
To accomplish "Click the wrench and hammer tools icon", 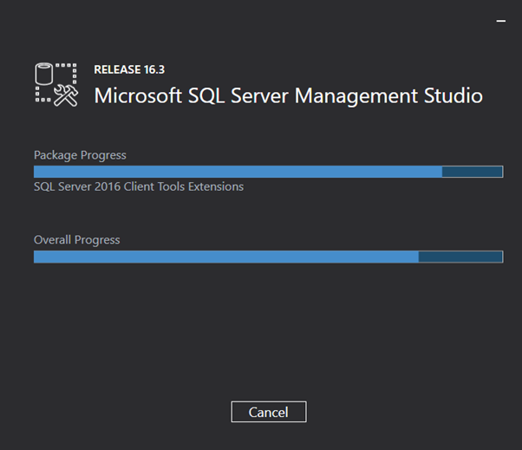I will pos(66,95).
